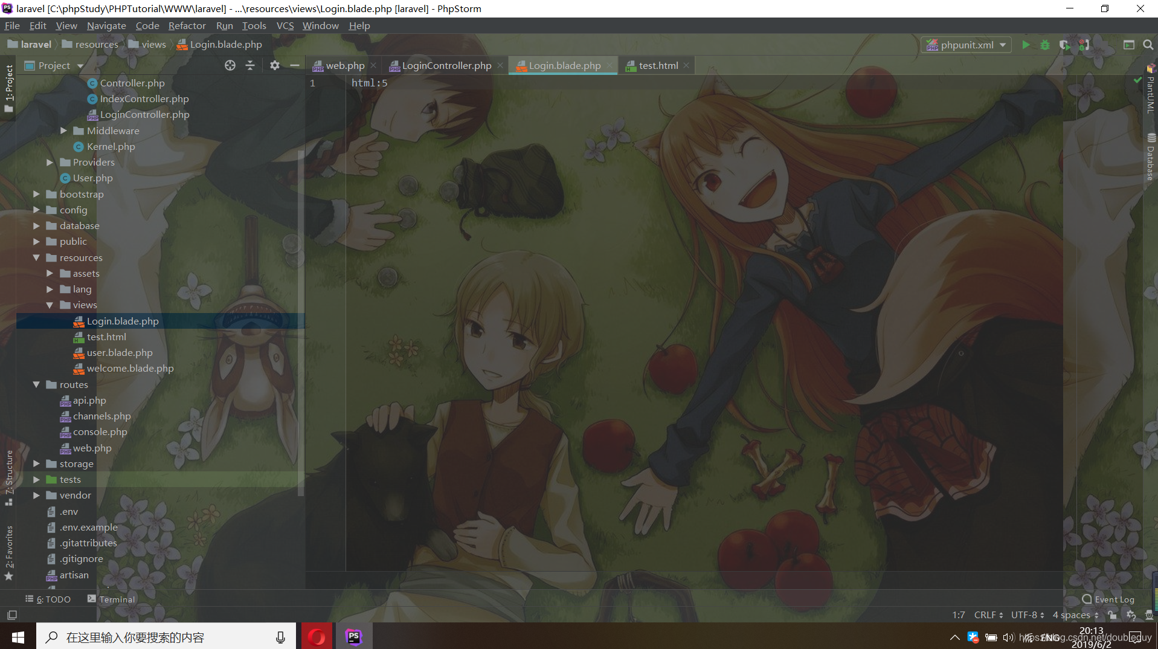This screenshot has height=649, width=1158.
Task: Change UTF-8 file encoding
Action: (x=1028, y=615)
